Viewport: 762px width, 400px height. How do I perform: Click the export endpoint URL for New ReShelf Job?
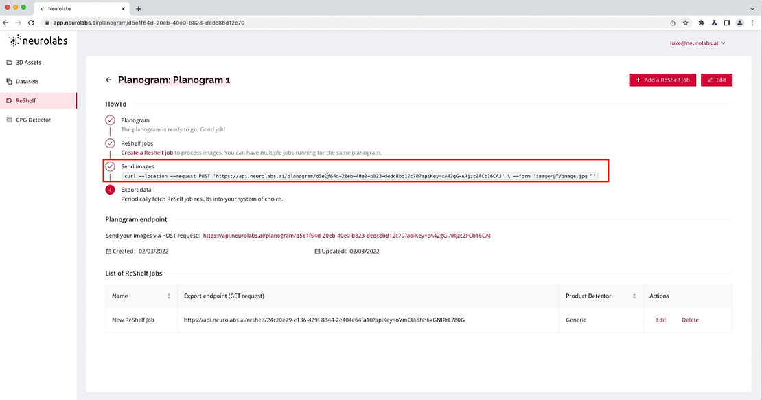tap(324, 320)
